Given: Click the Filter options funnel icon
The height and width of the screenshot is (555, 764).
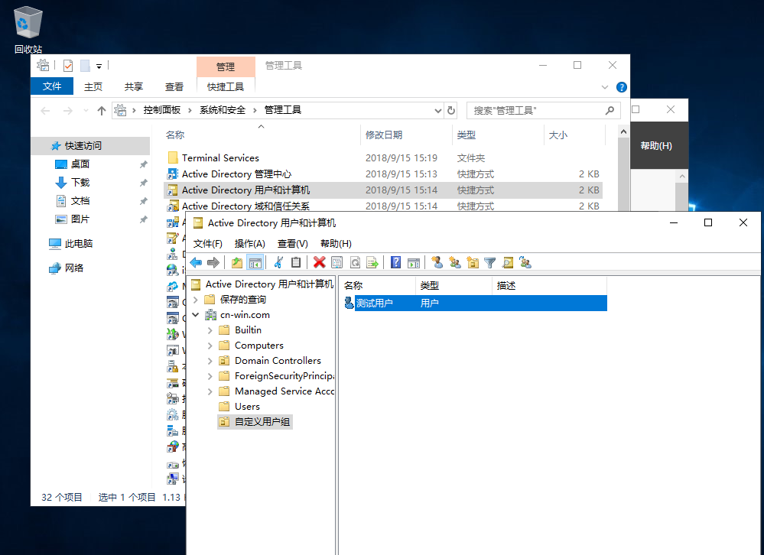Looking at the screenshot, I should pos(490,263).
